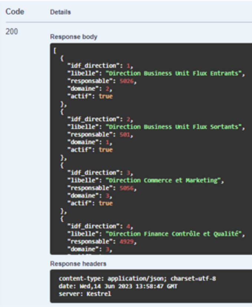Select "Direction Finance Contrôle et Qualité" value
This screenshot has height=307, width=252.
(173, 234)
